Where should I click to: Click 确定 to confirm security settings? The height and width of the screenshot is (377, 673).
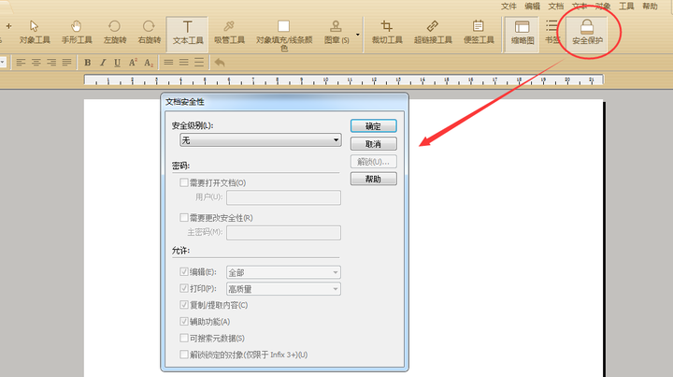[373, 126]
